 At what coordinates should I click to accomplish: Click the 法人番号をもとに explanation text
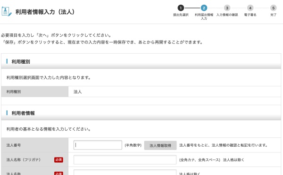(x=224, y=145)
